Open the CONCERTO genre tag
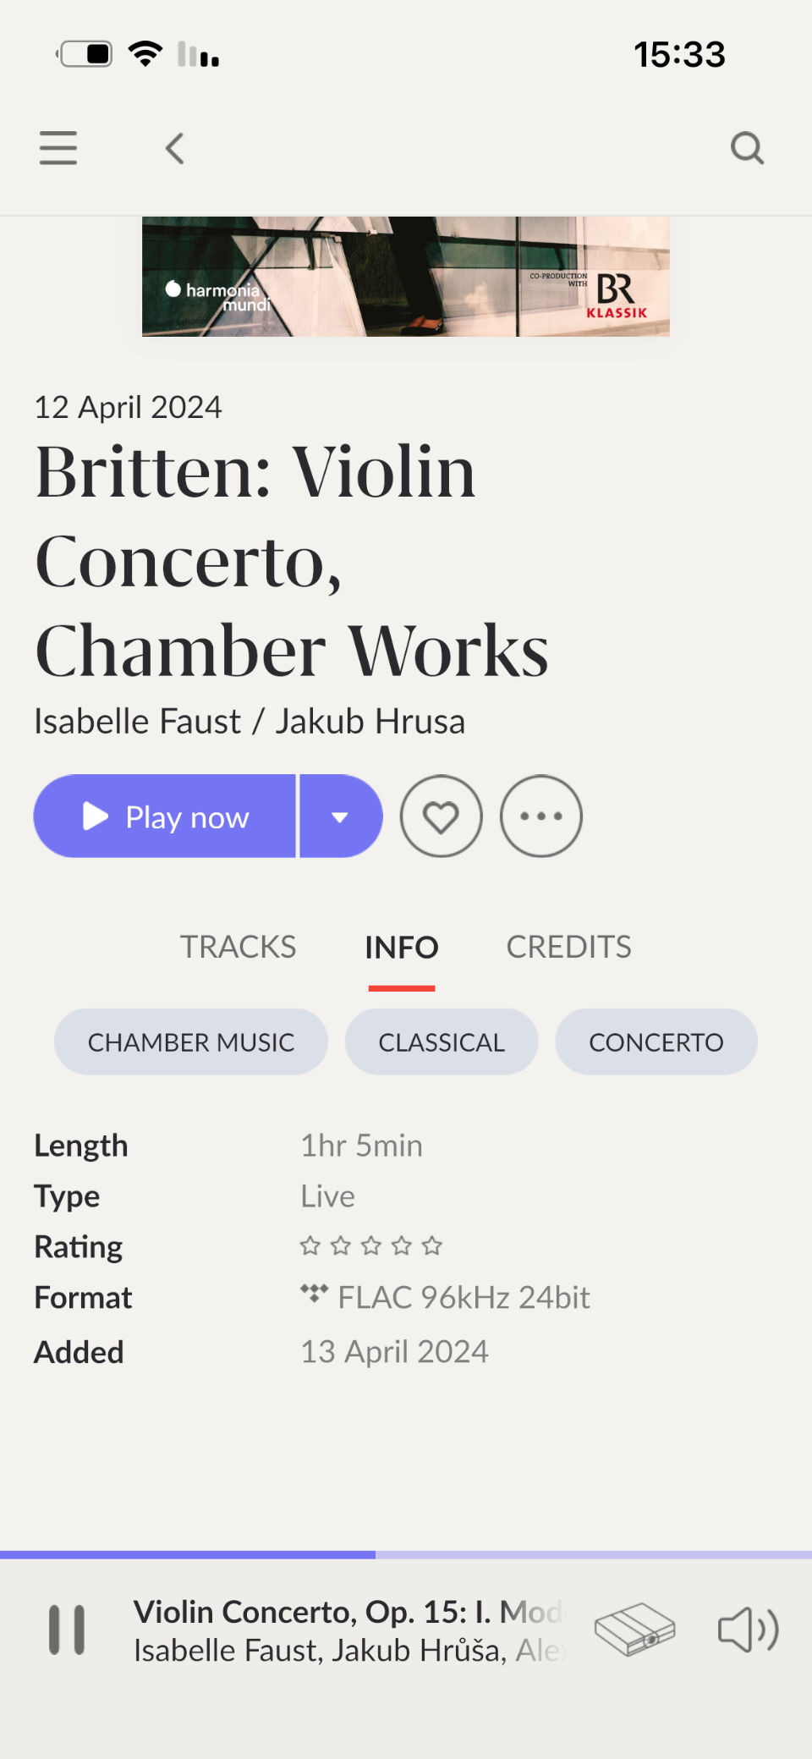The image size is (812, 1759). [656, 1042]
